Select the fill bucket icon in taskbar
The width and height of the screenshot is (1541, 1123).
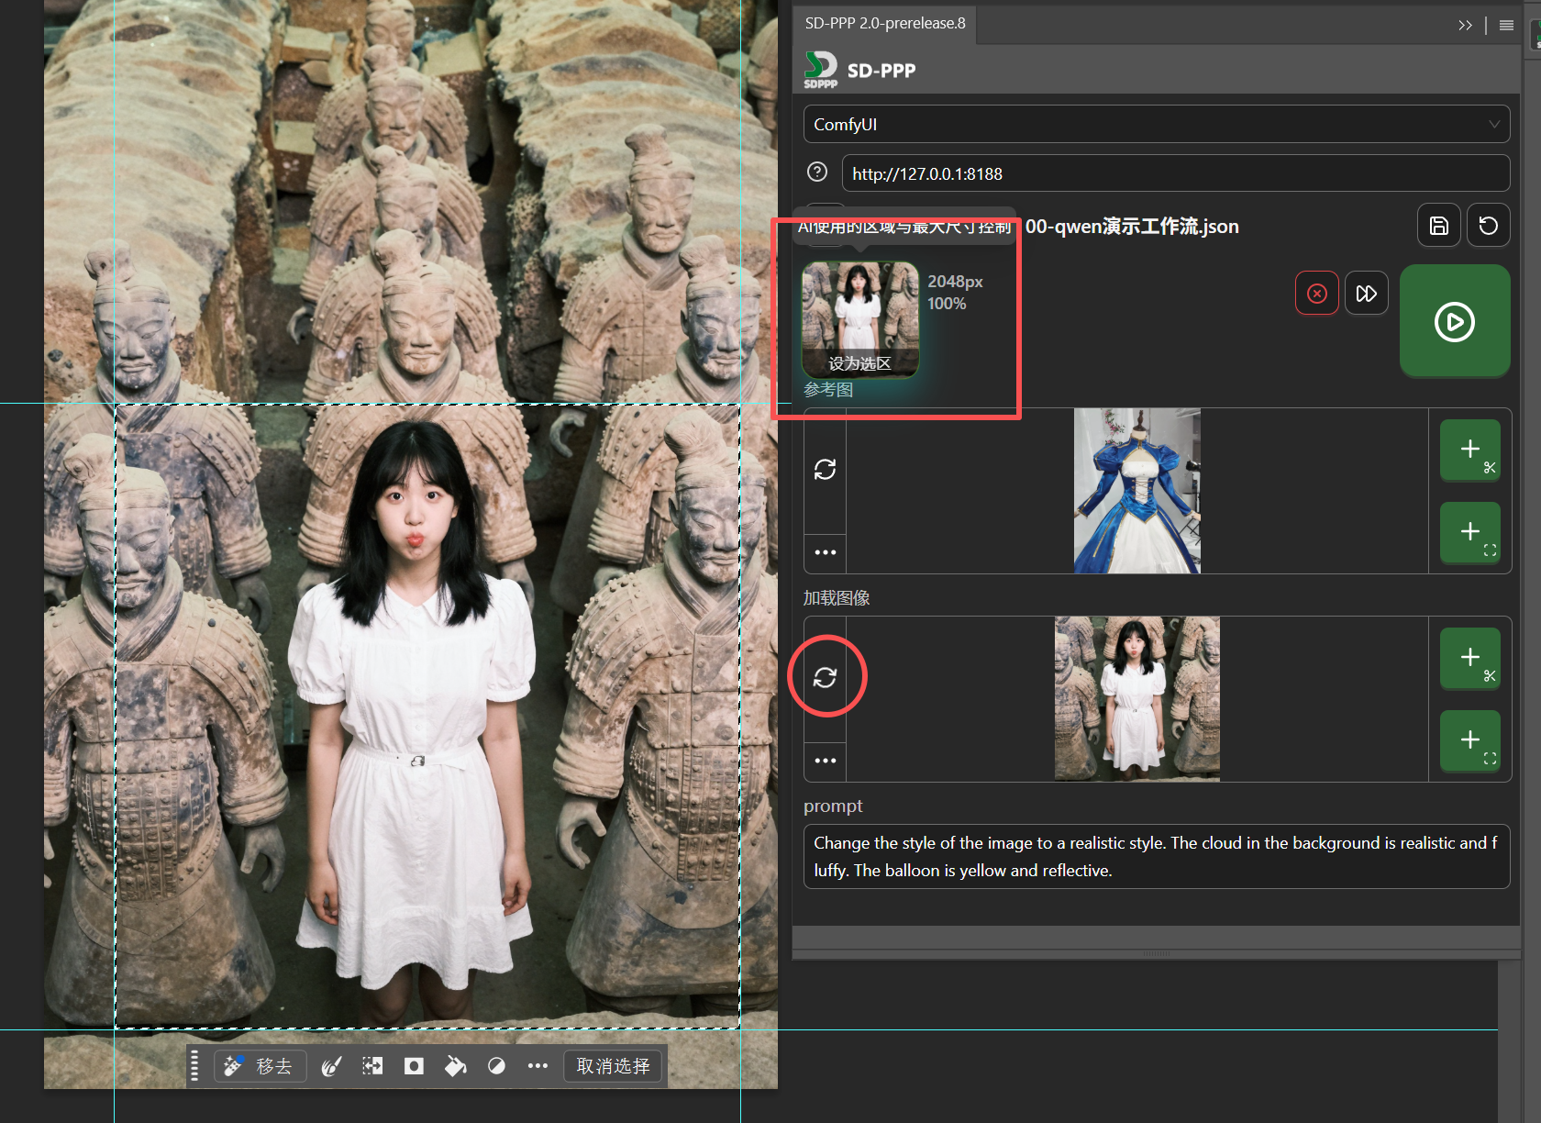(455, 1066)
